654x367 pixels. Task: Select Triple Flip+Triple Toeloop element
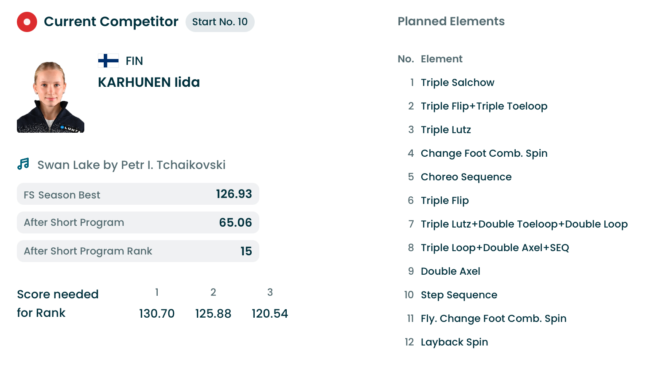click(x=484, y=106)
